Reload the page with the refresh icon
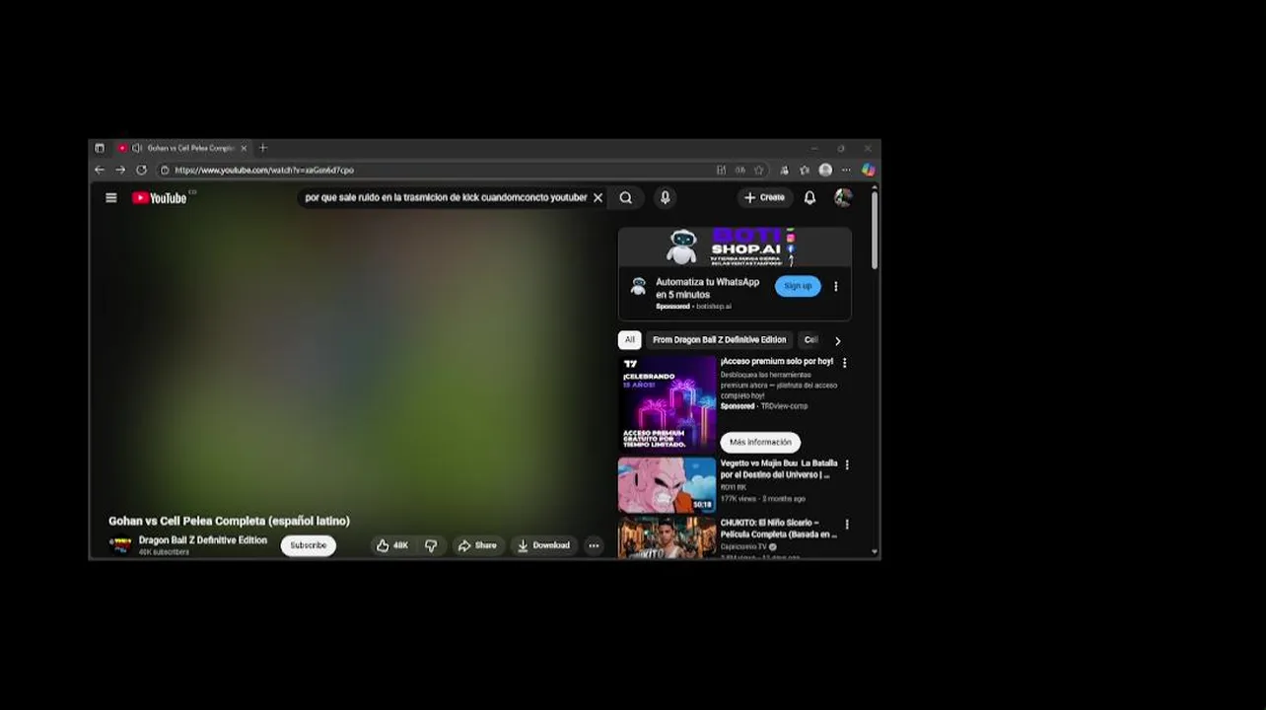The width and height of the screenshot is (1266, 710). click(141, 170)
